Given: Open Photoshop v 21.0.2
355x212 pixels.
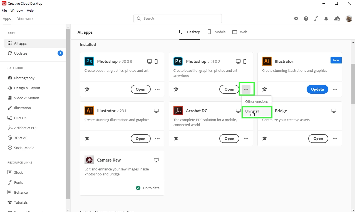Looking at the screenshot, I should [x=229, y=89].
